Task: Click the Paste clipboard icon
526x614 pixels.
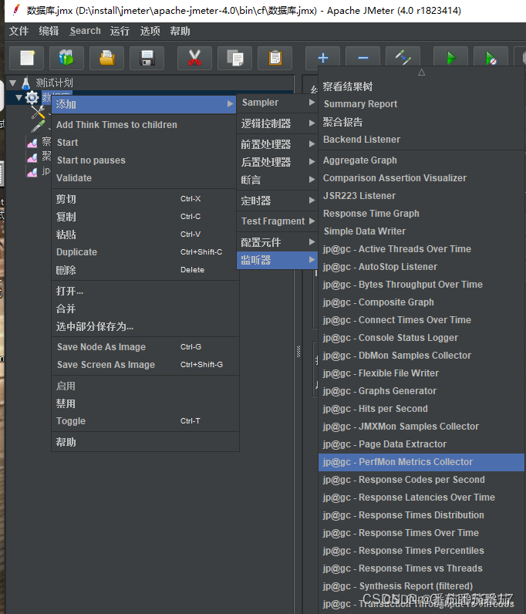Action: click(x=275, y=58)
